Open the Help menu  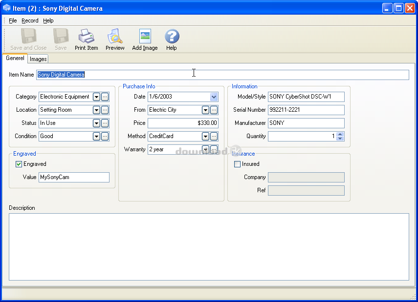[48, 20]
